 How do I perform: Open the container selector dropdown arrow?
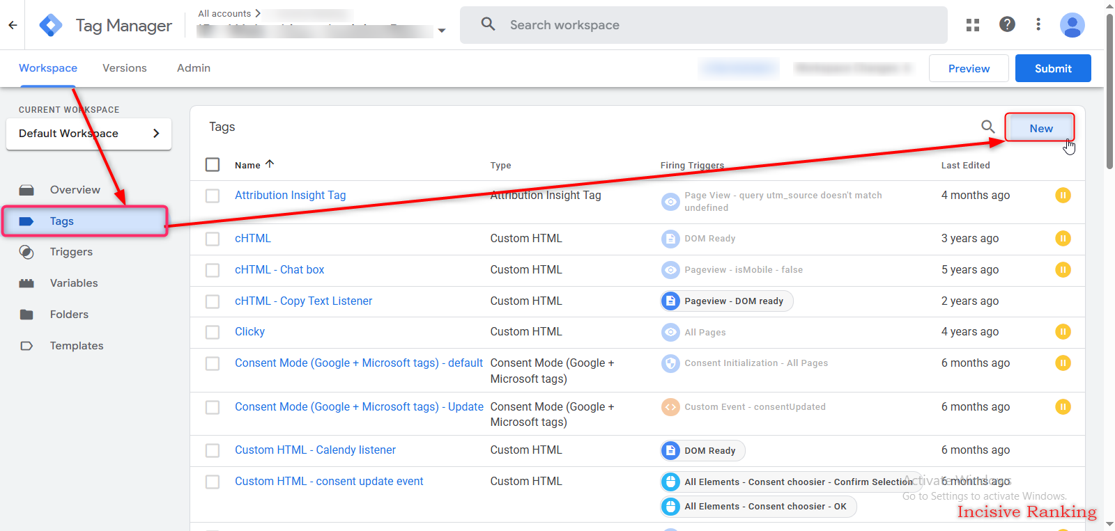coord(441,31)
